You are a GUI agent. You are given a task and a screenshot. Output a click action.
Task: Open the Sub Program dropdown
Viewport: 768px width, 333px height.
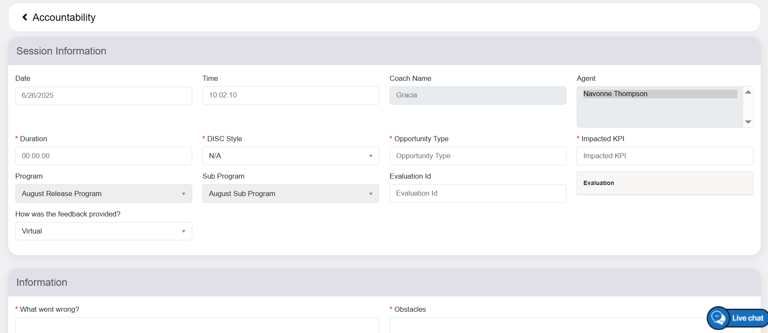290,194
